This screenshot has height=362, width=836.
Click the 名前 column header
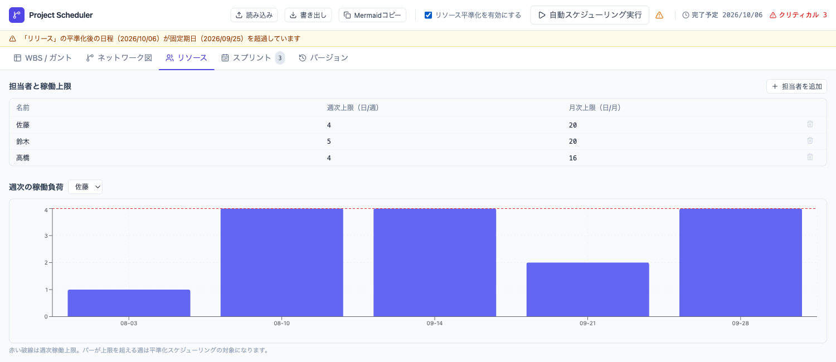click(23, 107)
